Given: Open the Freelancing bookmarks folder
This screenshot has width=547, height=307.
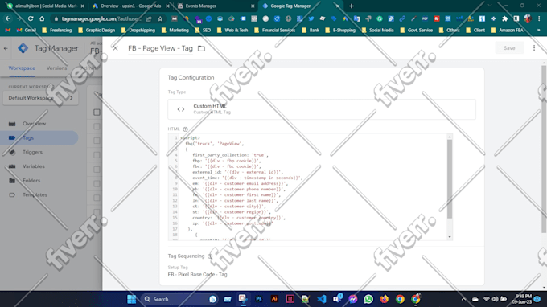Looking at the screenshot, I should (57, 31).
